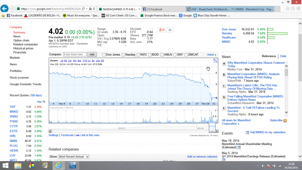Click the add-to-favorites-bar star icon
This screenshot has height=170, width=302.
[x=3, y=15]
